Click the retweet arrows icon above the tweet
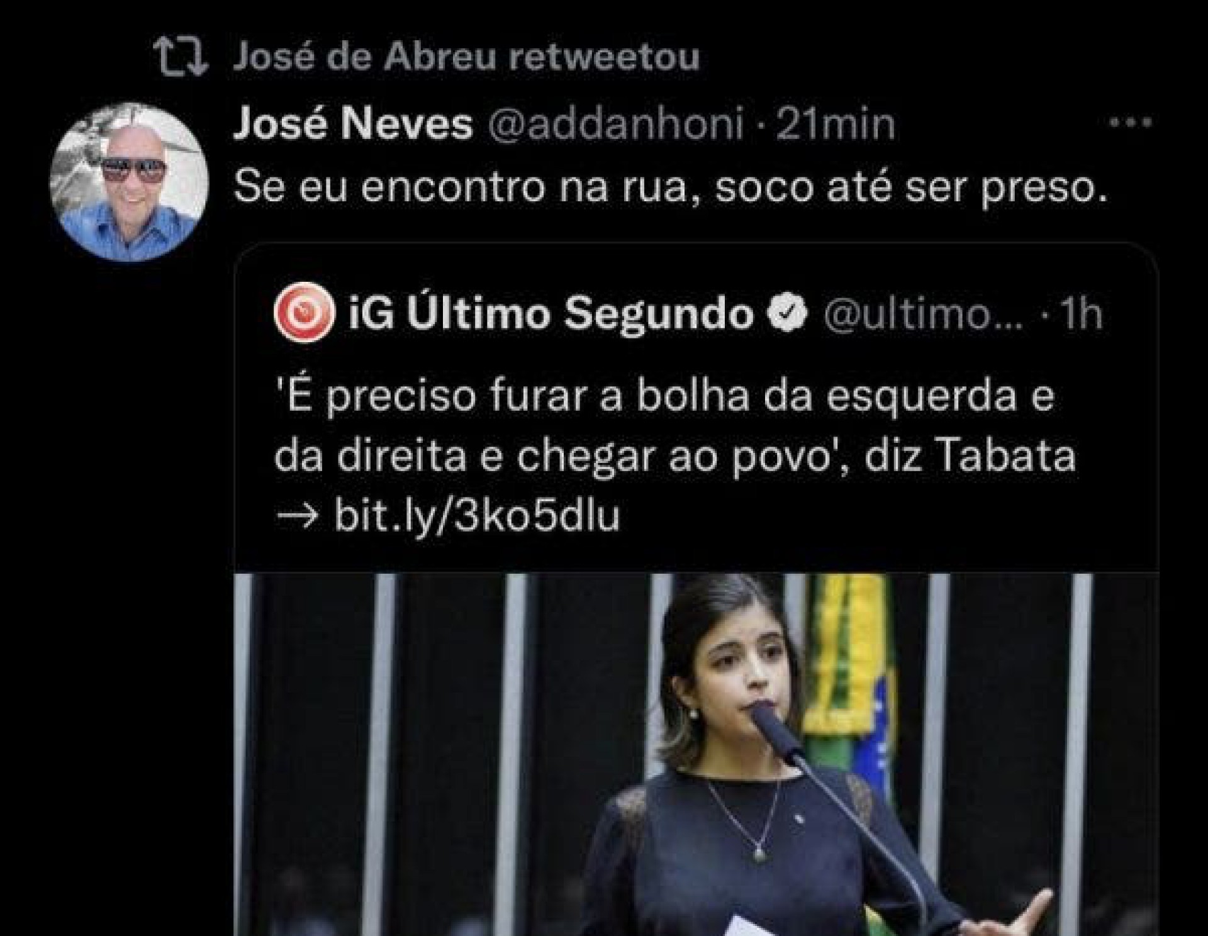 (181, 57)
